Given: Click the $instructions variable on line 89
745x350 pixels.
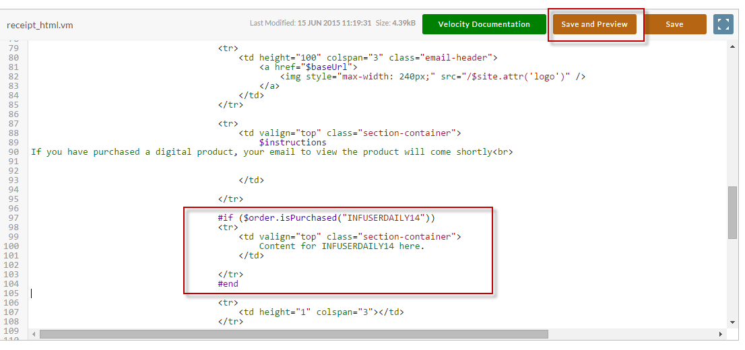Looking at the screenshot, I should (x=292, y=143).
